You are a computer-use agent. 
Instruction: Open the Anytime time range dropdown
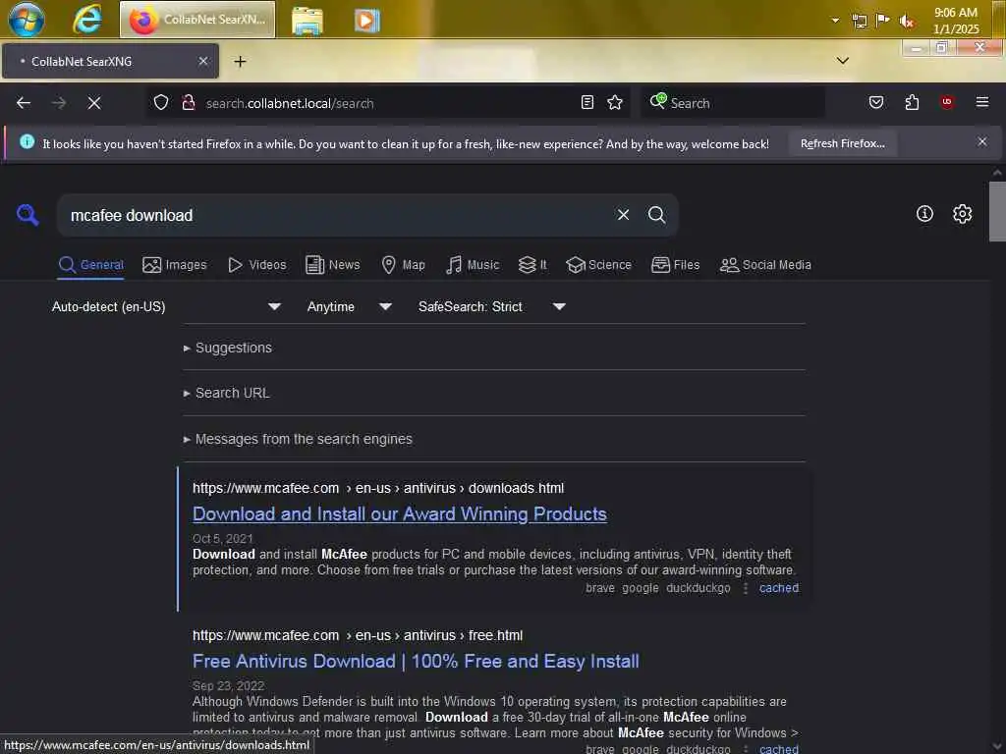point(349,306)
